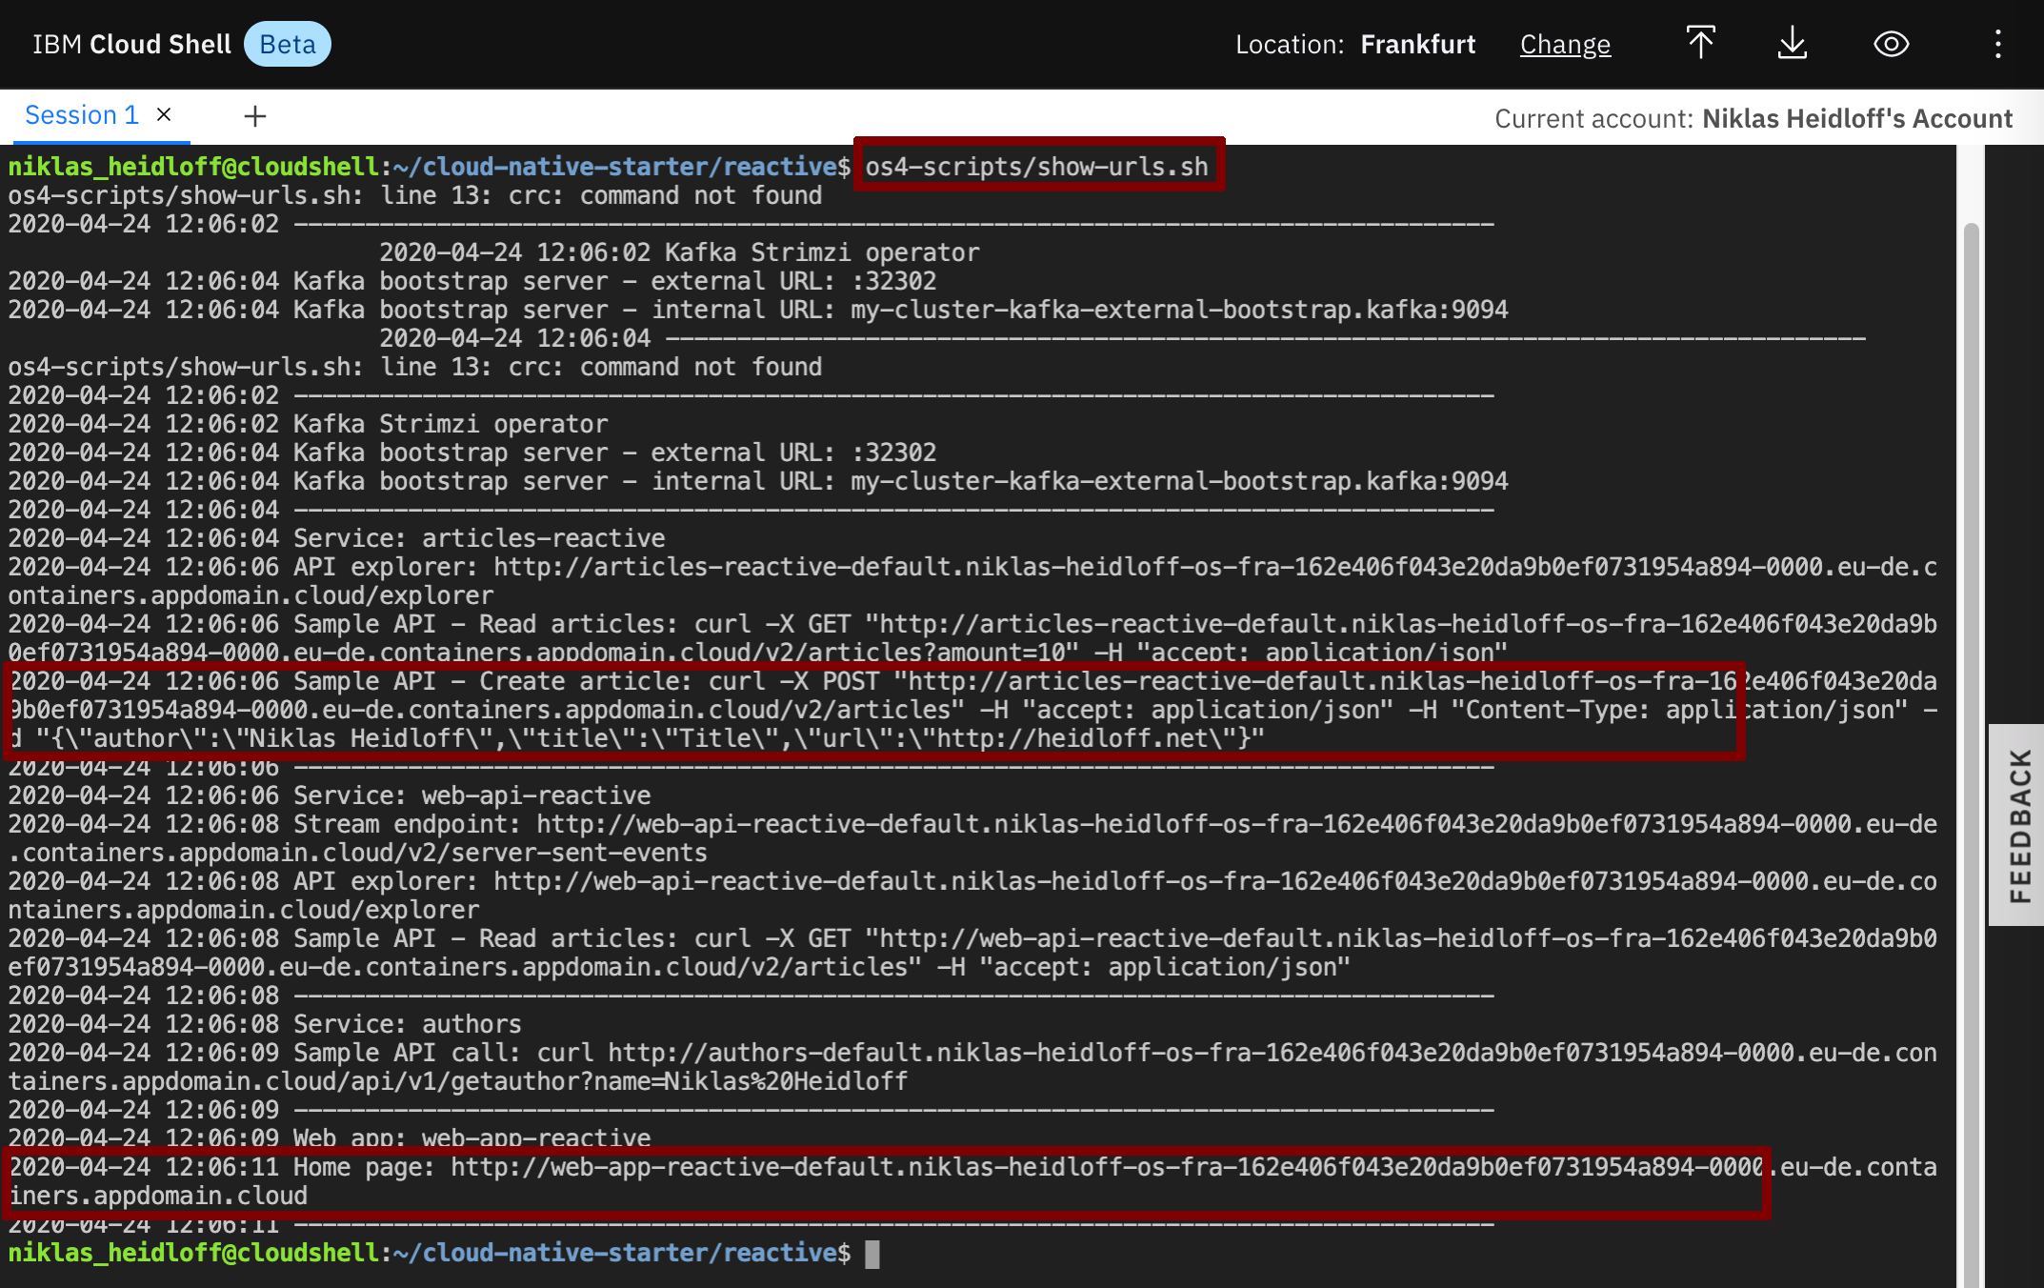Add a new session with plus icon
The image size is (2044, 1288).
tap(254, 116)
